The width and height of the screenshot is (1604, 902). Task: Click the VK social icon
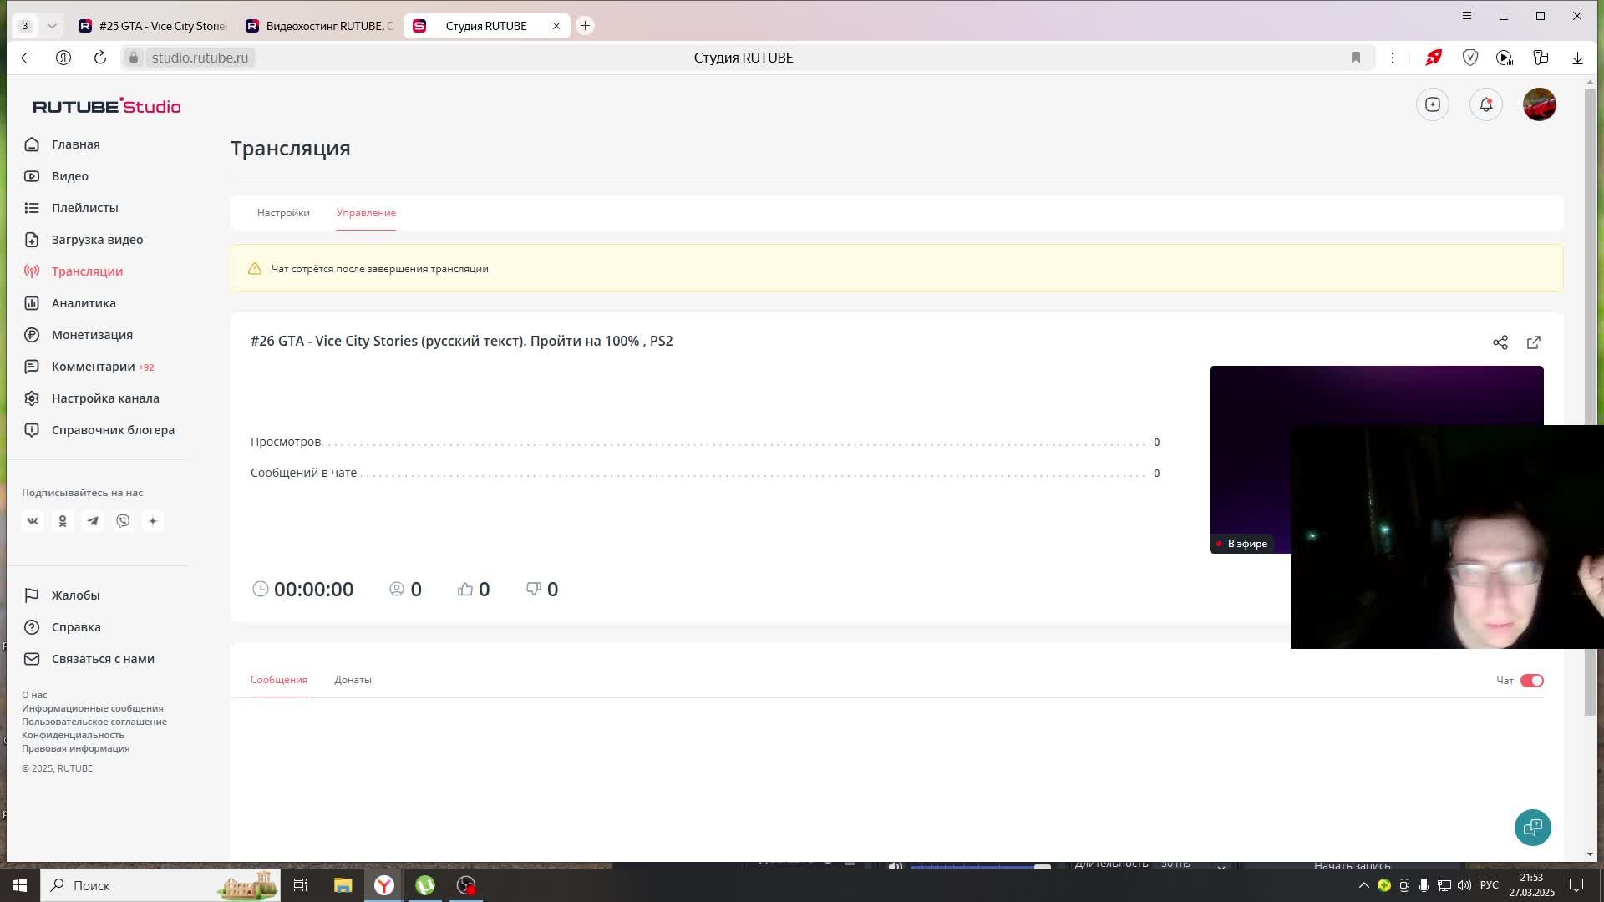[x=33, y=521]
